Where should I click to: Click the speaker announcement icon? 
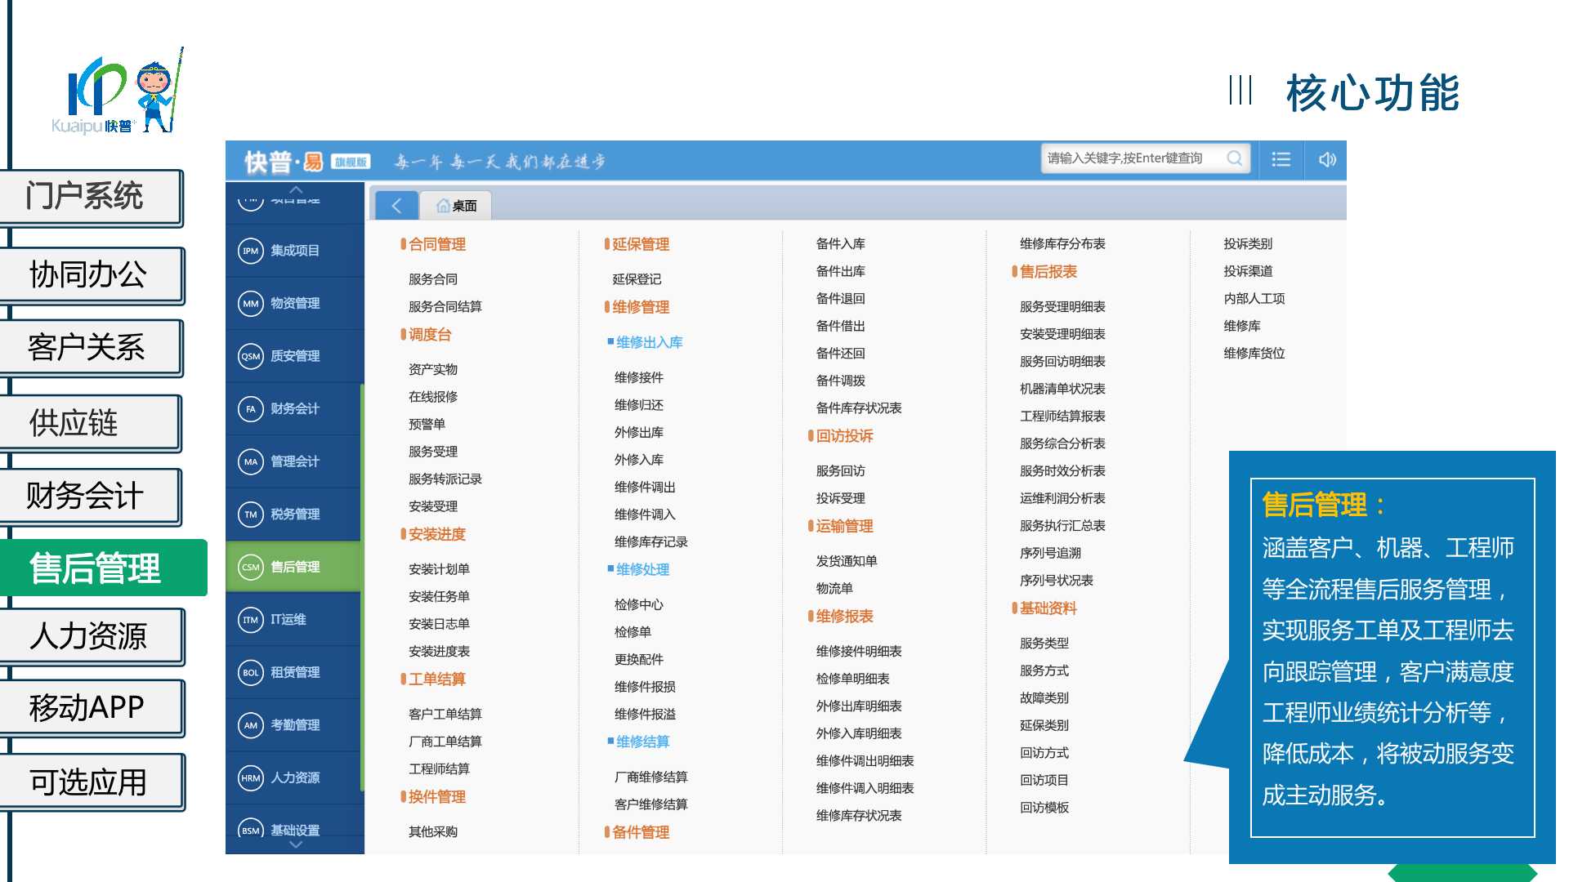(x=1327, y=160)
